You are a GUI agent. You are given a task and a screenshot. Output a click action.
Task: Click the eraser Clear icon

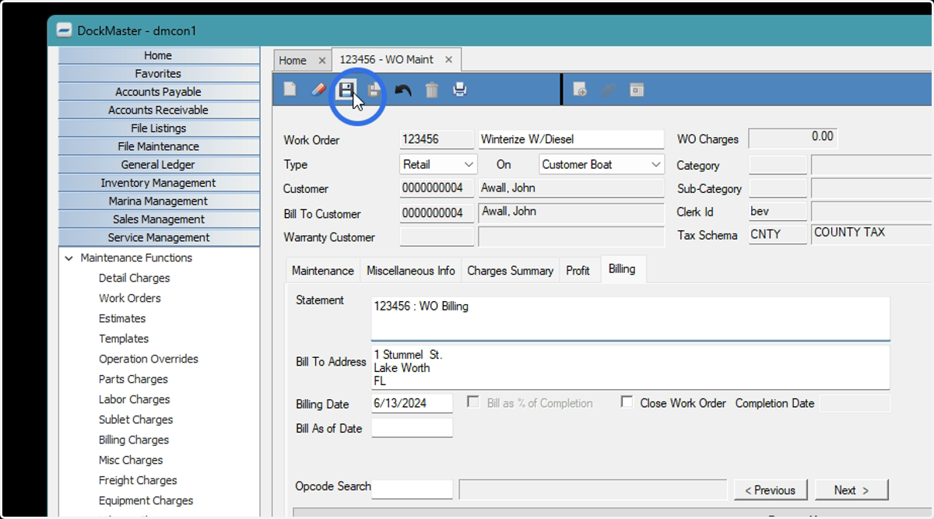tap(318, 89)
